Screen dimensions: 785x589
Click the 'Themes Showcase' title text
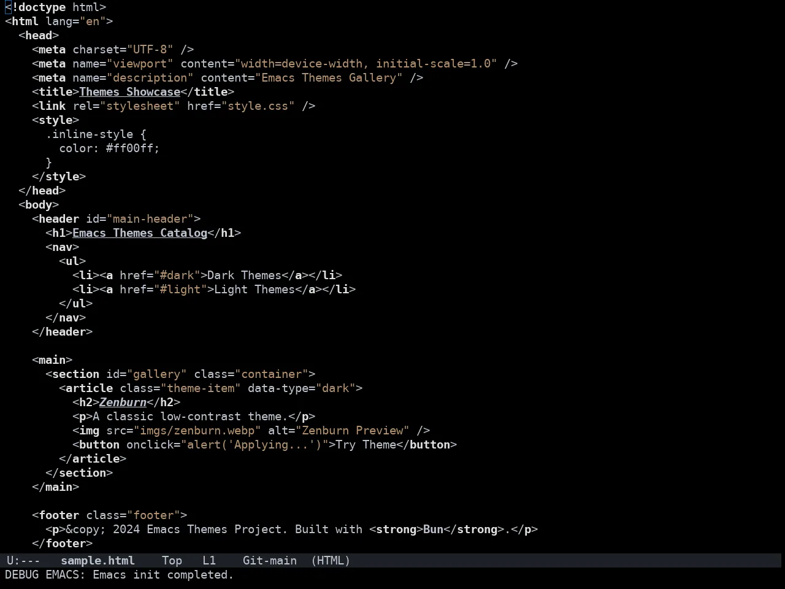129,92
